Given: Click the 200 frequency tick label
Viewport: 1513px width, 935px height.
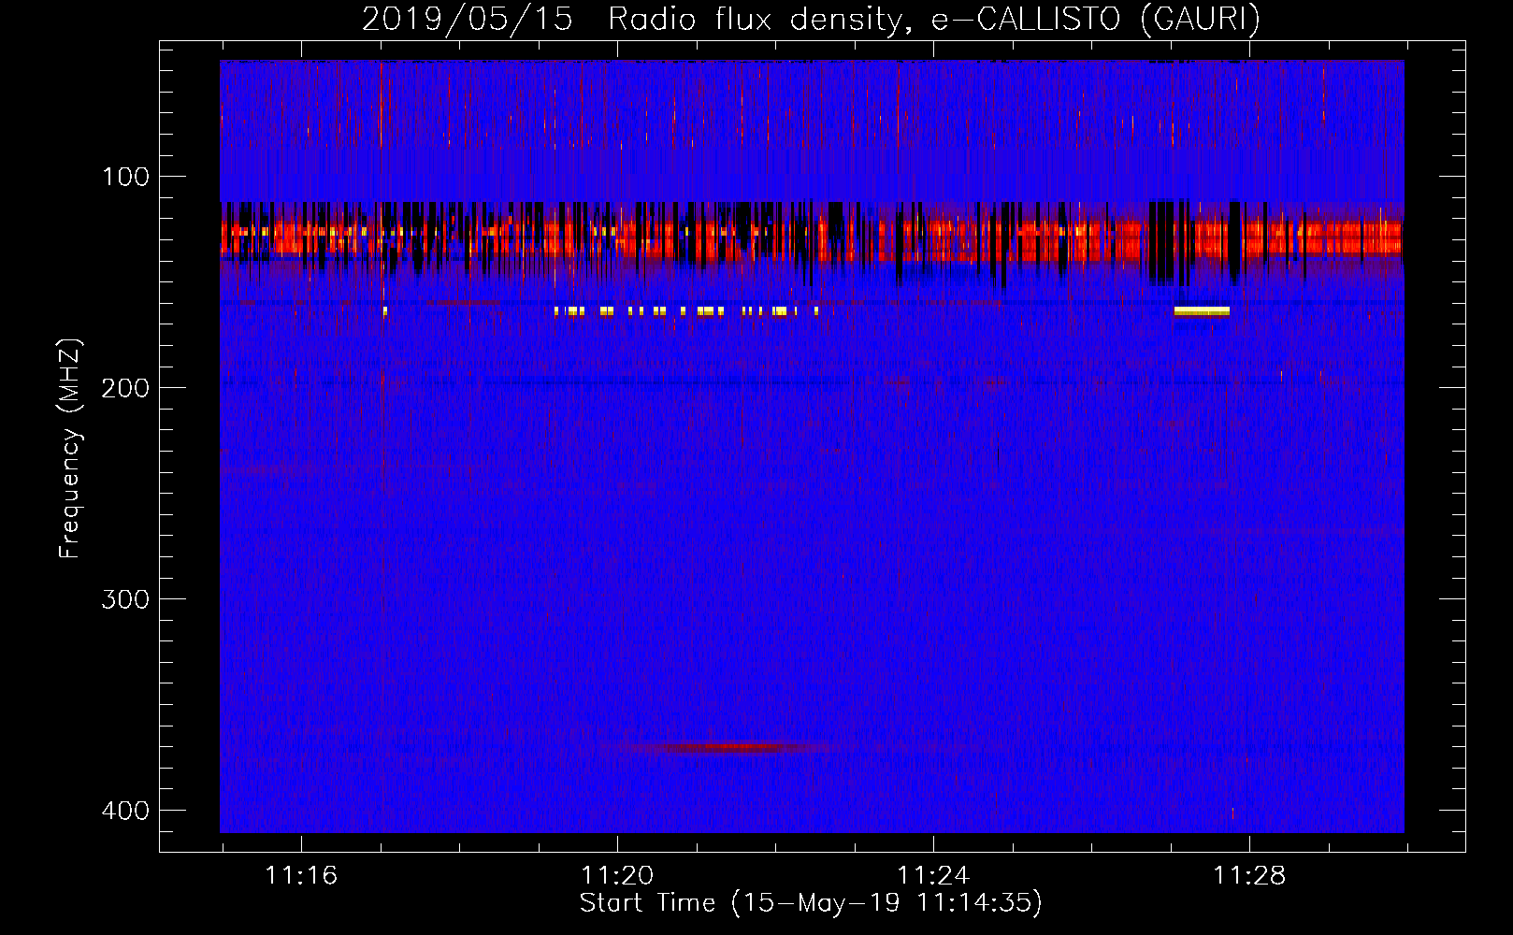Looking at the screenshot, I should (125, 388).
